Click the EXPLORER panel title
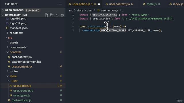The image size is (184, 103). point(11,4)
